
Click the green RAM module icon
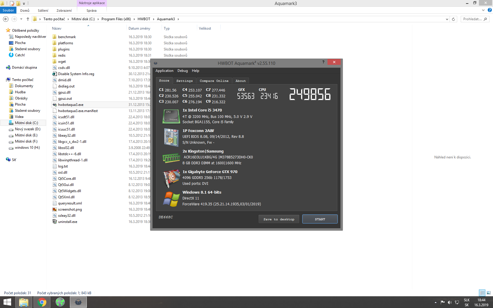click(171, 158)
